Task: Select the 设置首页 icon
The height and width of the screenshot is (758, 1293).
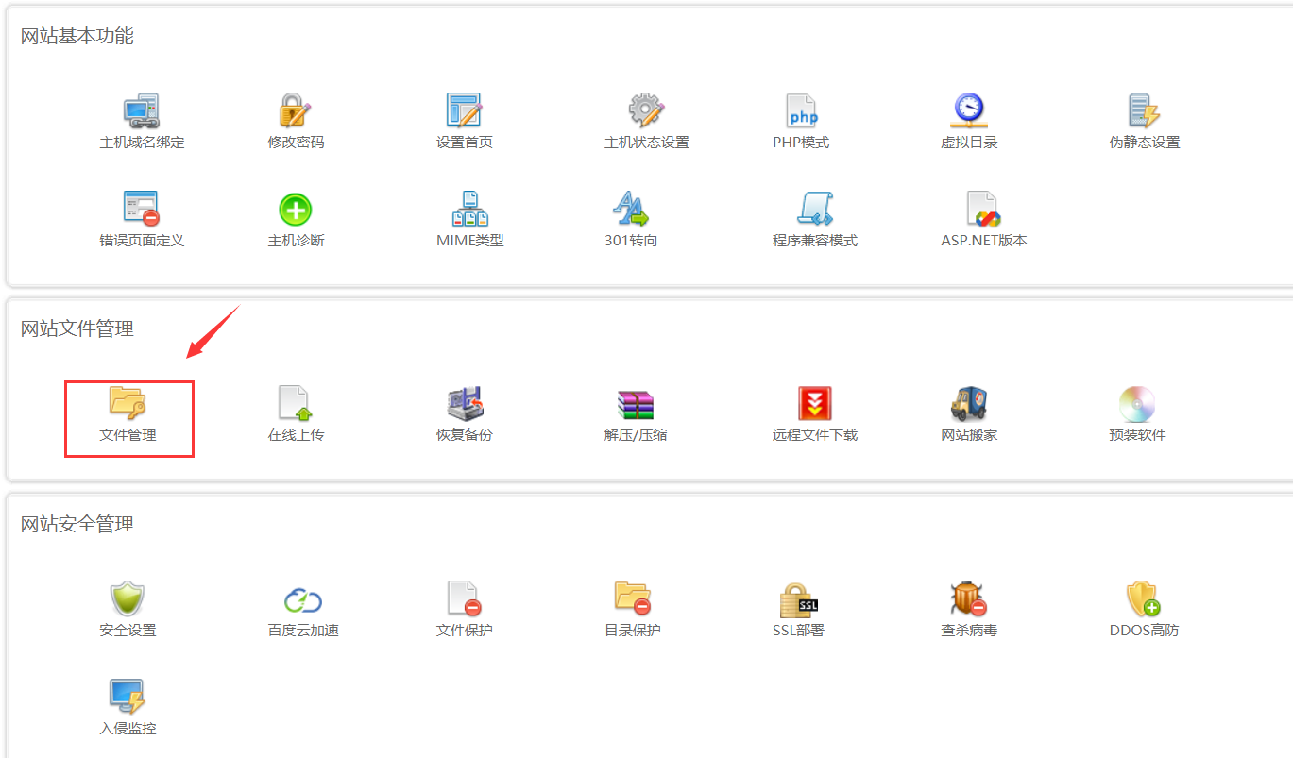Action: [464, 111]
